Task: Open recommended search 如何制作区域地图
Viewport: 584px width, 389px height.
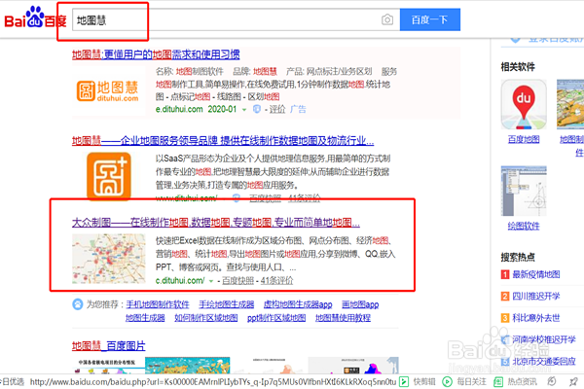Action: [206, 318]
